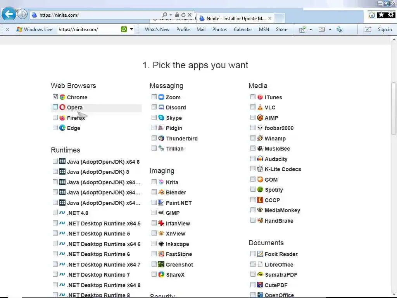
Task: Select the HandBrake checkbox
Action: 253,220
